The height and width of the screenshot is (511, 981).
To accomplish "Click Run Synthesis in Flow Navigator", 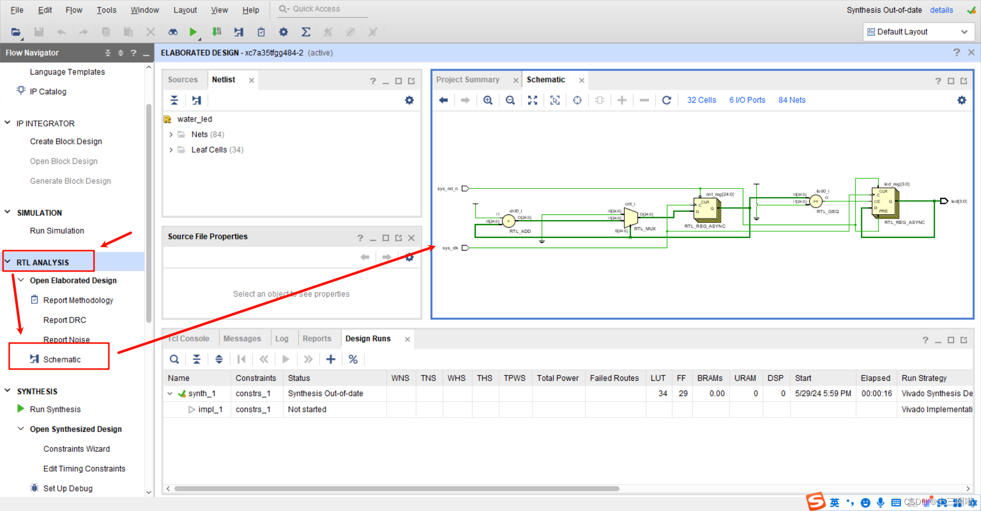I will pos(55,409).
